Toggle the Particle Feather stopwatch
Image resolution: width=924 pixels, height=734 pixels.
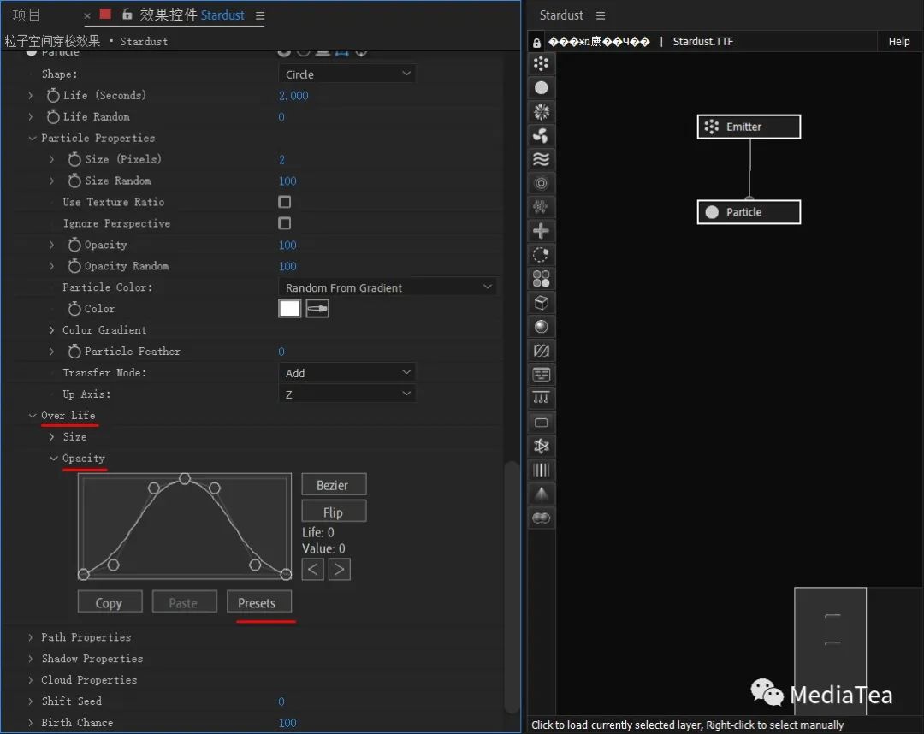[x=74, y=351]
